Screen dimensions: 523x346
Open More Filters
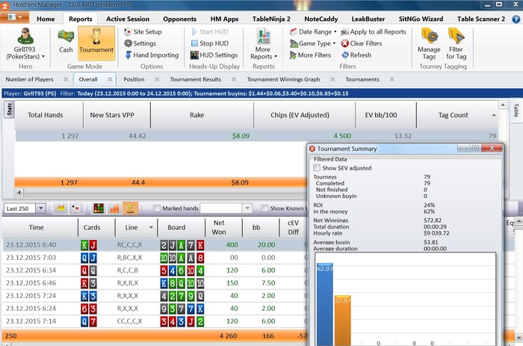click(310, 55)
